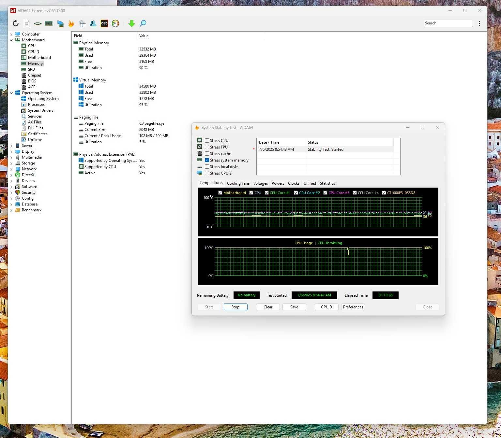Expand the Server tree node
The height and width of the screenshot is (438, 501).
click(x=11, y=146)
